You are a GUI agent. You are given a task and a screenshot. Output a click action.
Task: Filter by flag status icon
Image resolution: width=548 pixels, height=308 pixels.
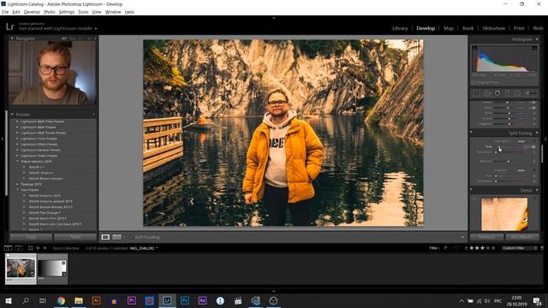point(445,248)
